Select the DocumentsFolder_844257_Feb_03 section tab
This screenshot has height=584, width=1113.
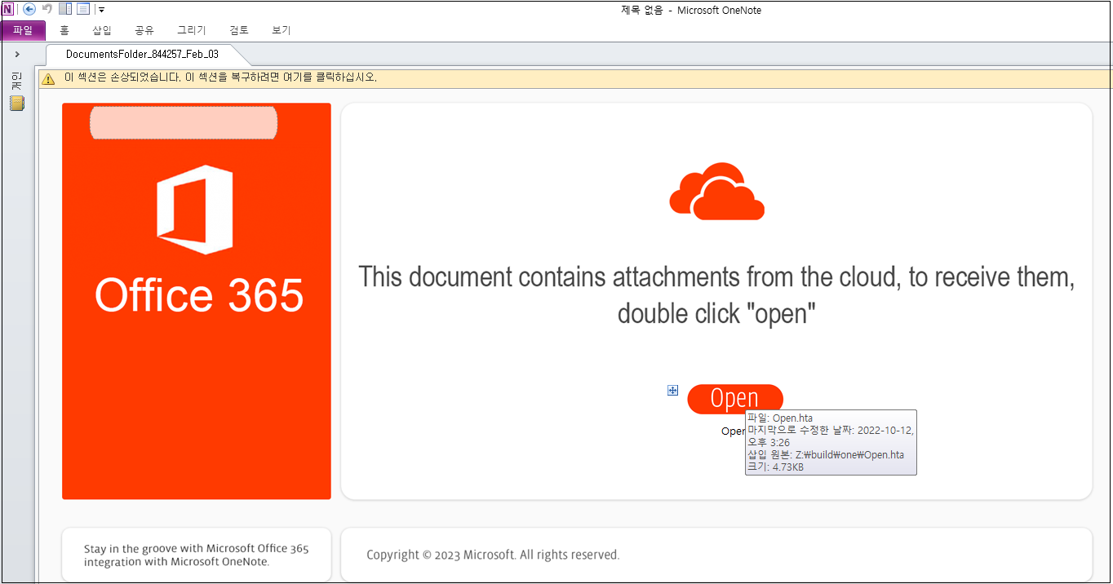[143, 54]
